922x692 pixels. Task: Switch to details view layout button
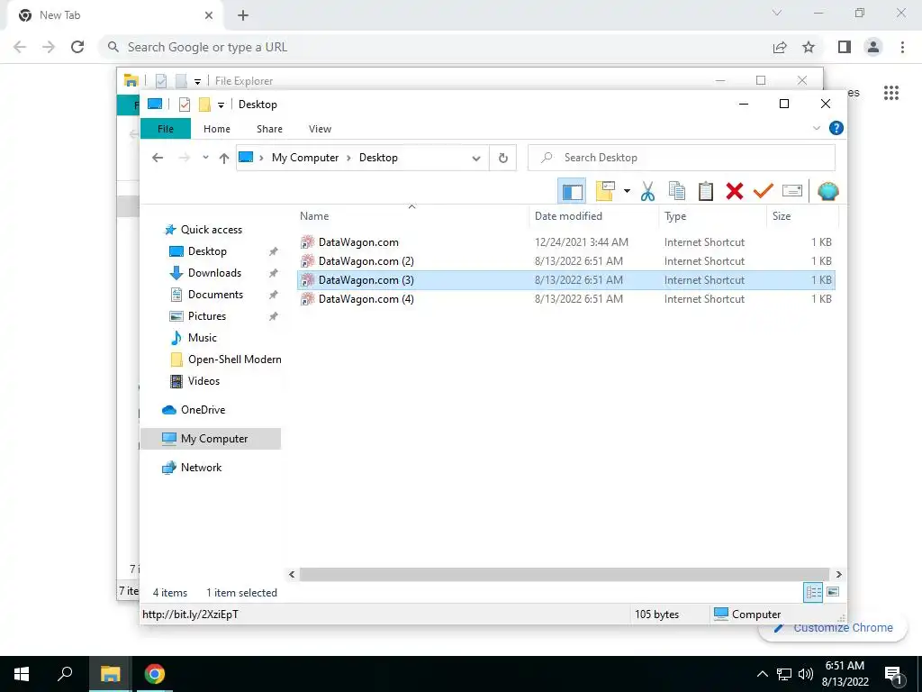click(x=813, y=592)
